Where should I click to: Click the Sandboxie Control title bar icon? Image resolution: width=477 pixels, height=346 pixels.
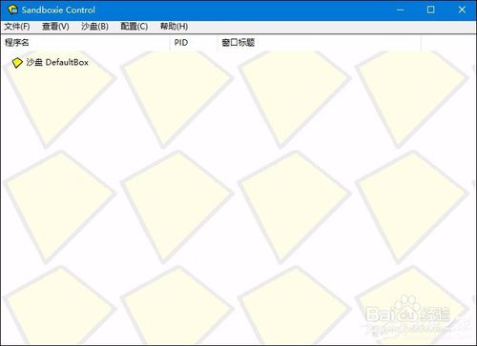tap(12, 10)
